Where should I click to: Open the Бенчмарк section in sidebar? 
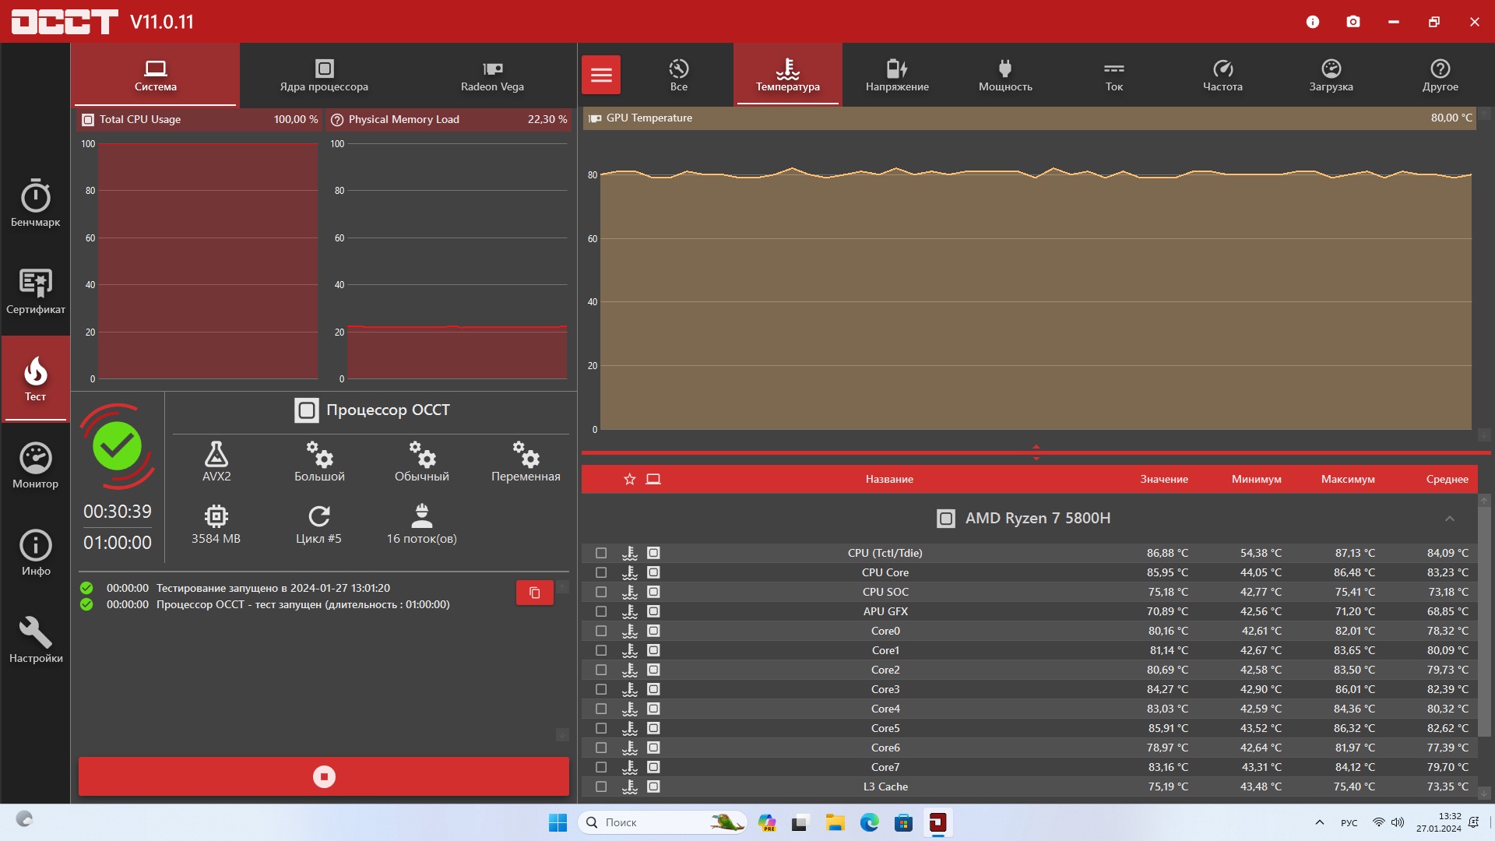(x=35, y=202)
